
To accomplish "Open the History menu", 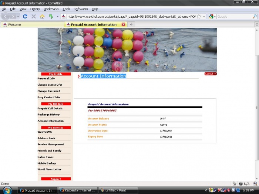I will coord(35,9).
